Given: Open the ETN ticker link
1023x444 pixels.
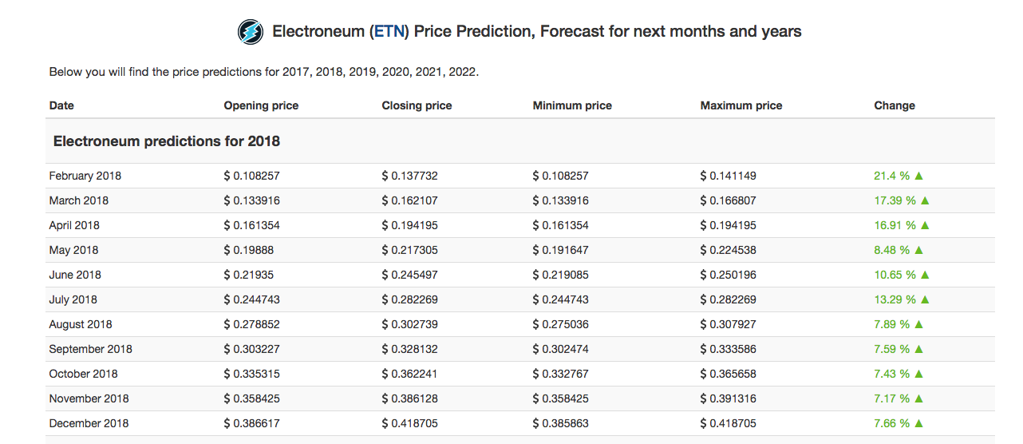Looking at the screenshot, I should click(391, 32).
